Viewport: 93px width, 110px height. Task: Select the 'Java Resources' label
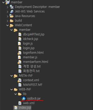point(25,16)
